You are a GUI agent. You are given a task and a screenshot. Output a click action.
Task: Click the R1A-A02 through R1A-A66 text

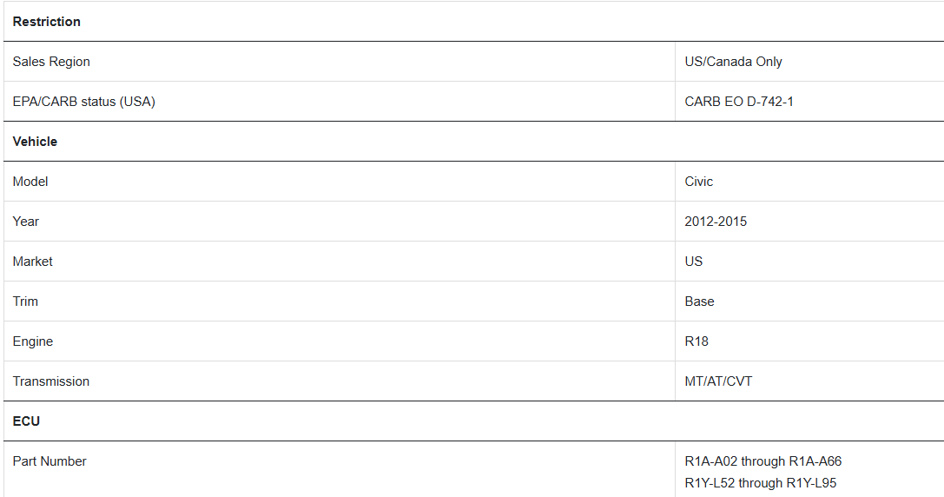point(762,461)
